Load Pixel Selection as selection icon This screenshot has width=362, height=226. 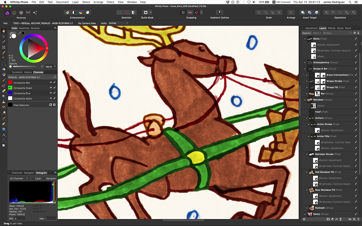51,105
